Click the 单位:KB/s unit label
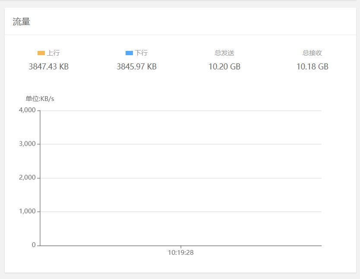360x279 pixels. click(40, 99)
